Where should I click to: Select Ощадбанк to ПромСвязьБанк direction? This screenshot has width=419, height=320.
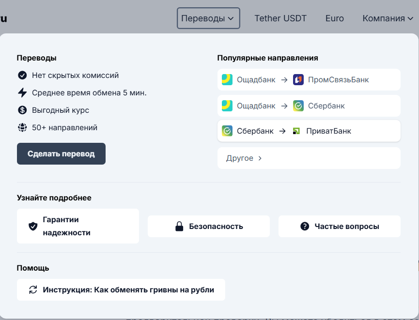309,80
